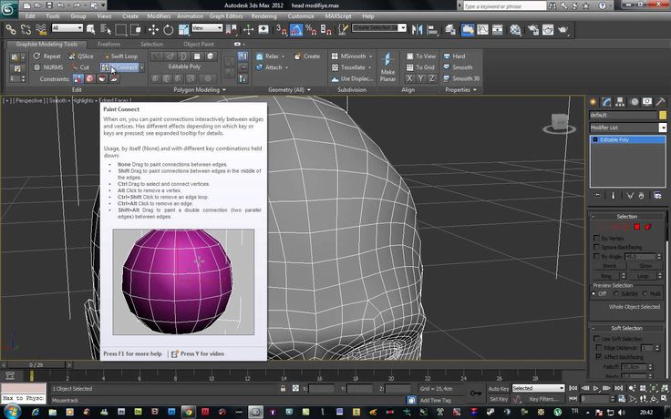Click the Align tool icon

(432, 29)
